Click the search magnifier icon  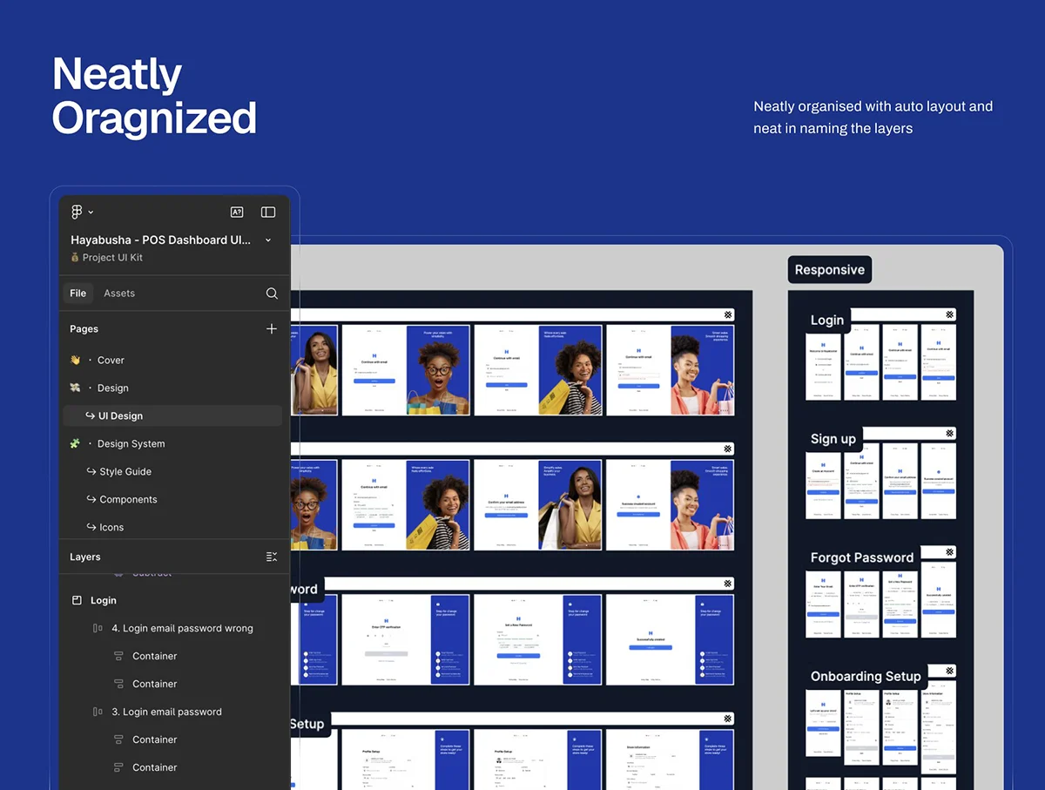(272, 294)
